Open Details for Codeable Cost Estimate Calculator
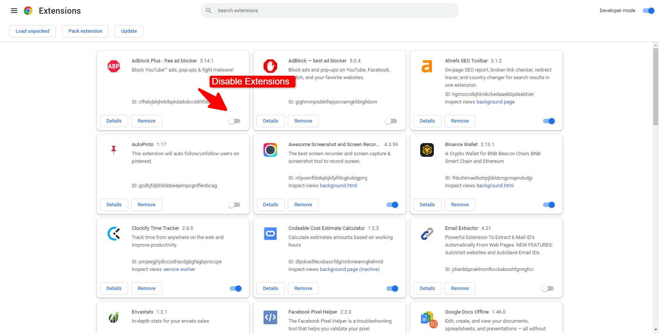This screenshot has height=333, width=659. point(271,288)
